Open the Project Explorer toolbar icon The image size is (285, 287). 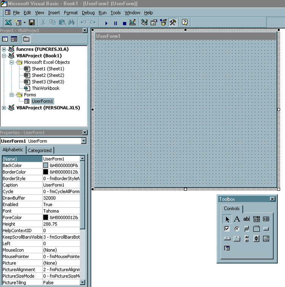tap(144, 22)
